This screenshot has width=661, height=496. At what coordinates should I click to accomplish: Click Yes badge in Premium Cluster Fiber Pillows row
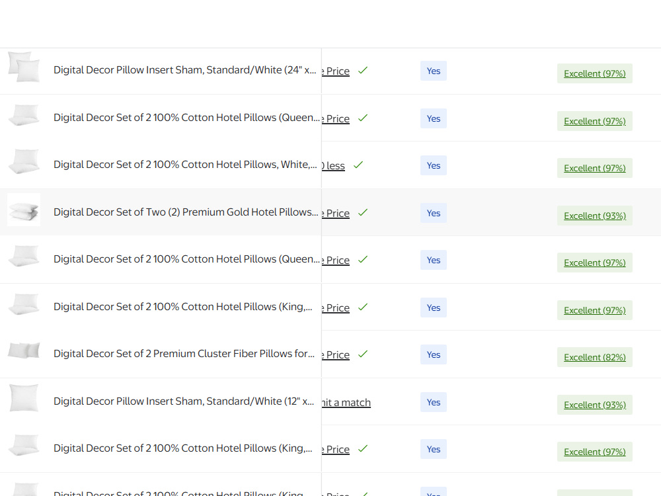click(x=434, y=354)
